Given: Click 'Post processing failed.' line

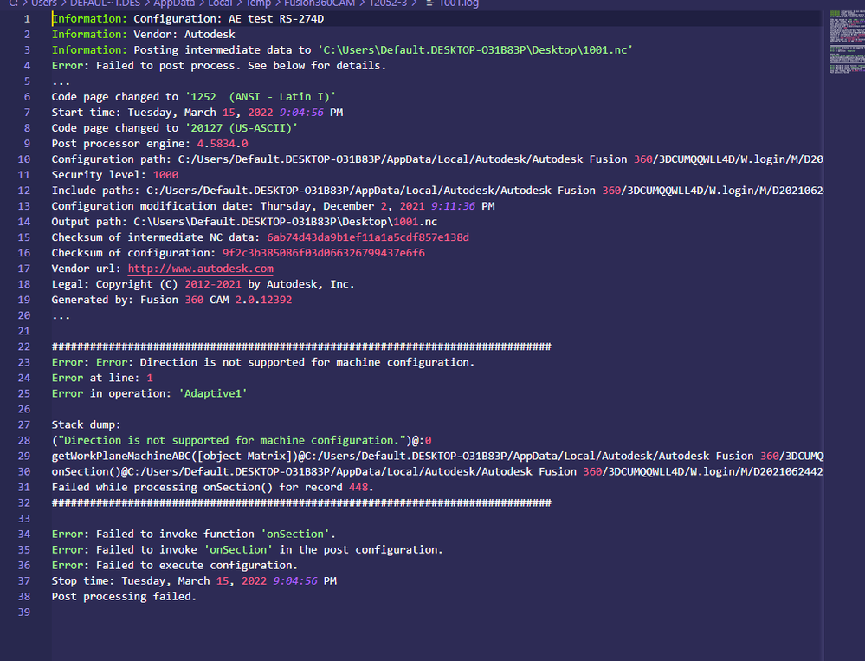Looking at the screenshot, I should pyautogui.click(x=124, y=596).
